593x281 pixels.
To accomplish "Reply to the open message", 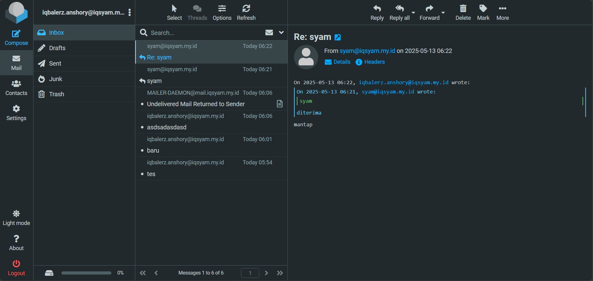I will point(377,12).
